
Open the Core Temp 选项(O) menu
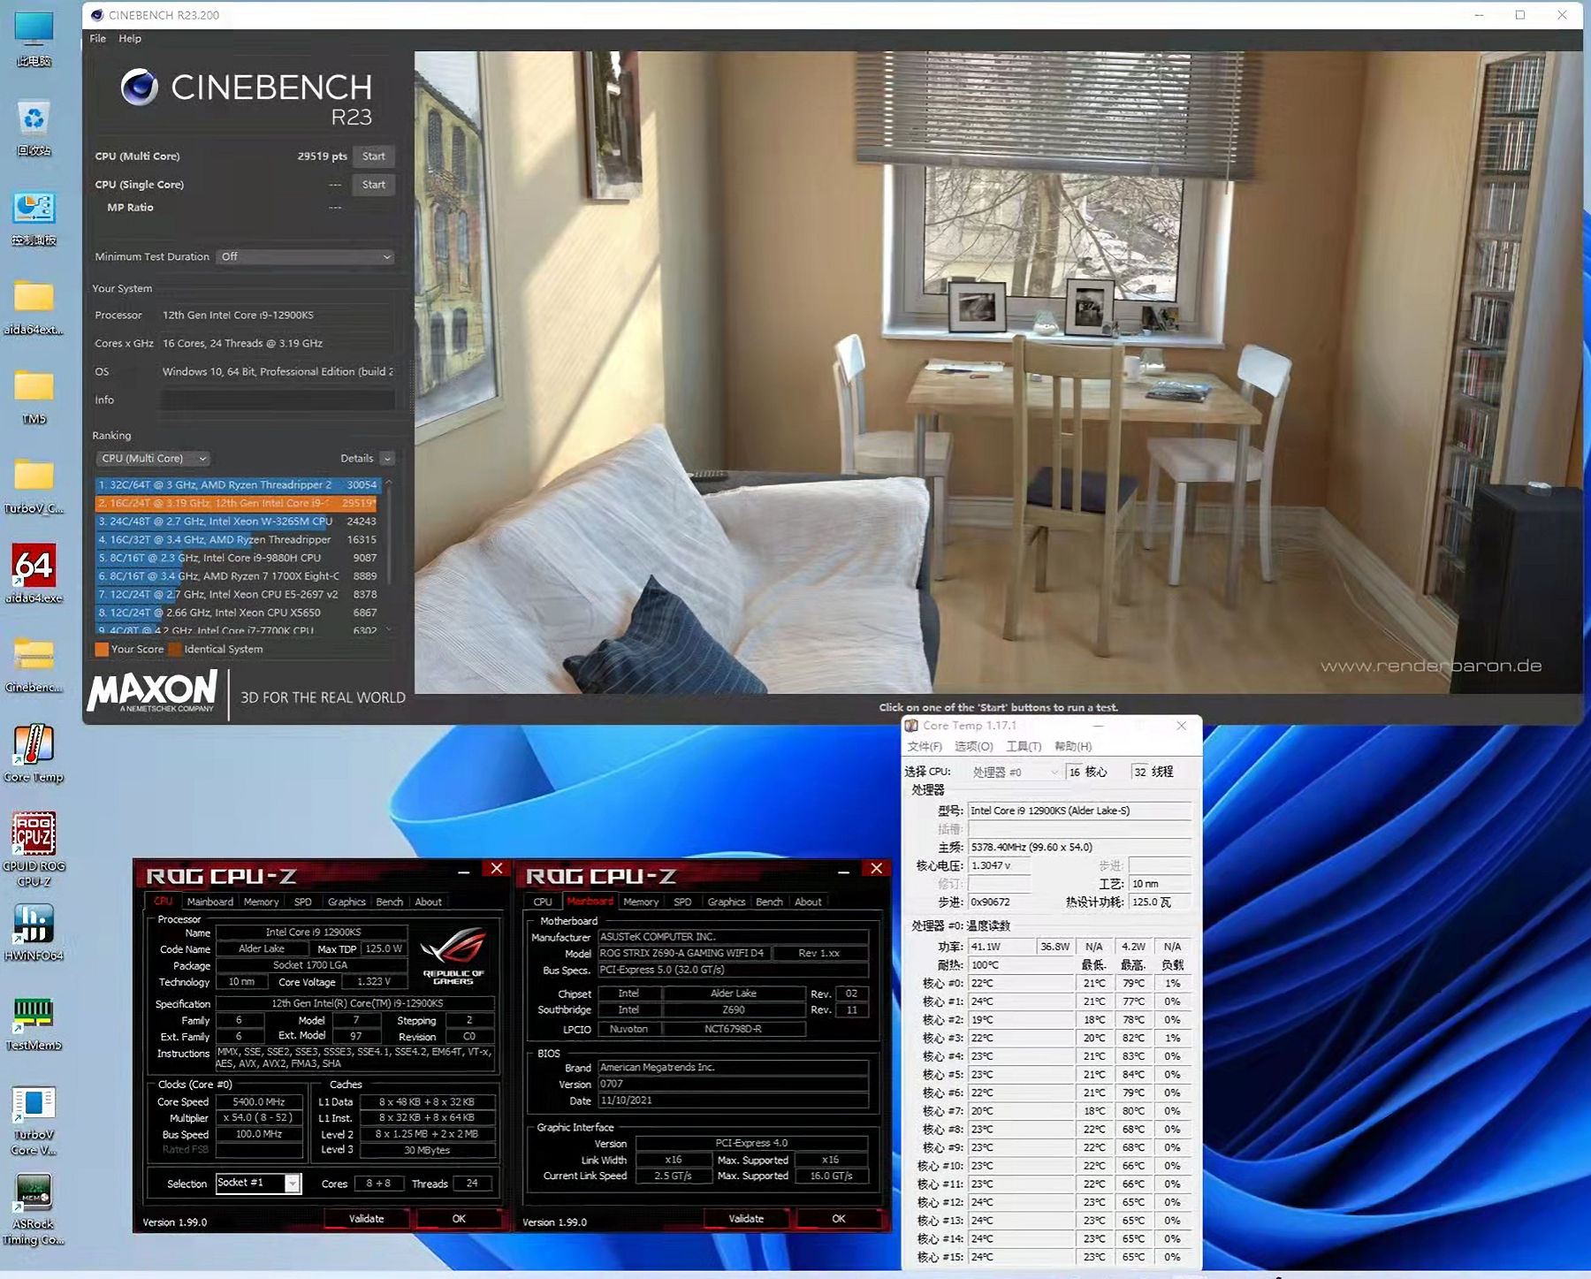(x=974, y=747)
